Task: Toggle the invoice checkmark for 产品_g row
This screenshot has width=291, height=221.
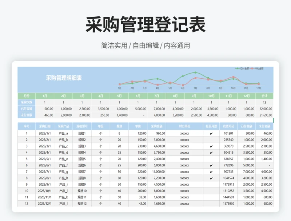Action: coord(211,172)
